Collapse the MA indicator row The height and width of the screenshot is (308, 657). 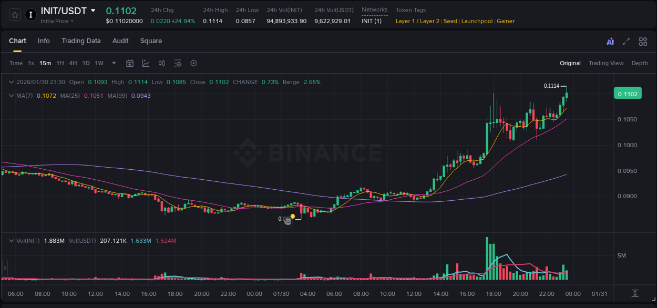(x=11, y=96)
